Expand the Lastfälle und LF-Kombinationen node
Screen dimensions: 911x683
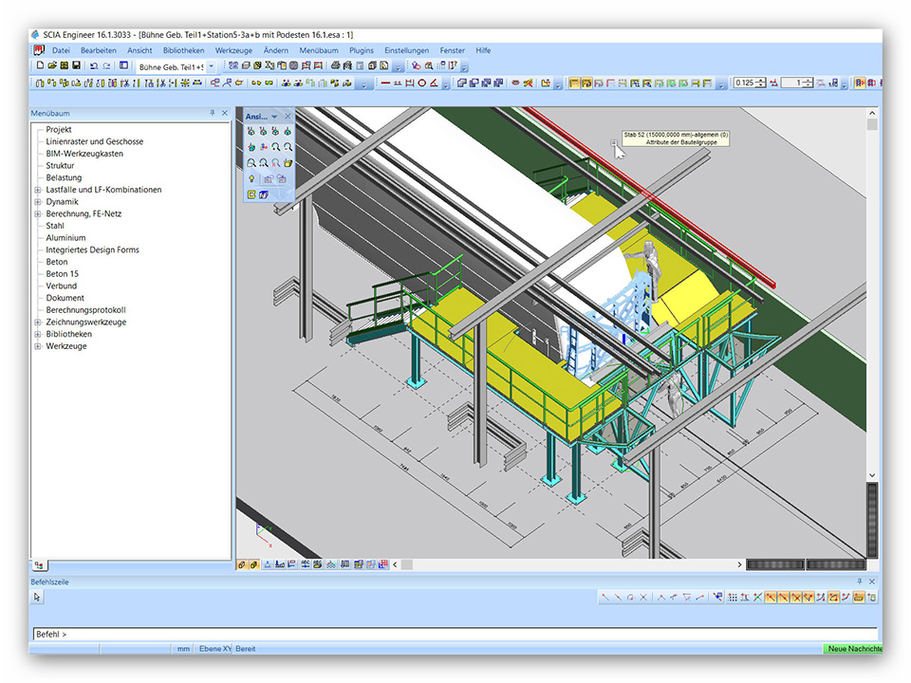38,190
